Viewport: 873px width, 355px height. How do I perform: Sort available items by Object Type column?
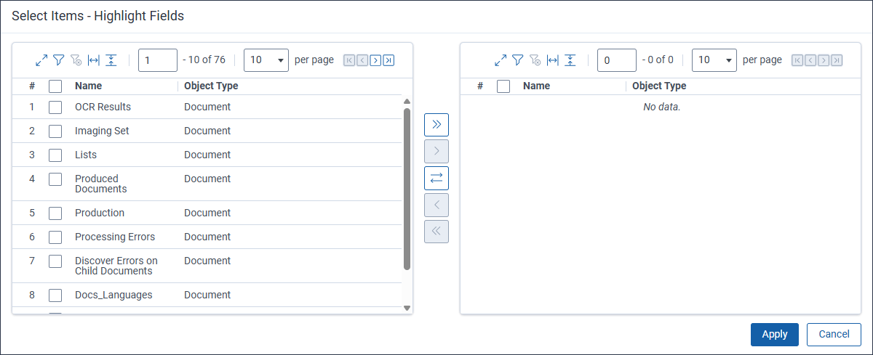pos(211,86)
